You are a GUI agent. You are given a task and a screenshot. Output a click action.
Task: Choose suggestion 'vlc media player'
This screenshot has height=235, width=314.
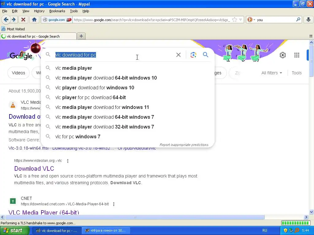click(x=128, y=68)
